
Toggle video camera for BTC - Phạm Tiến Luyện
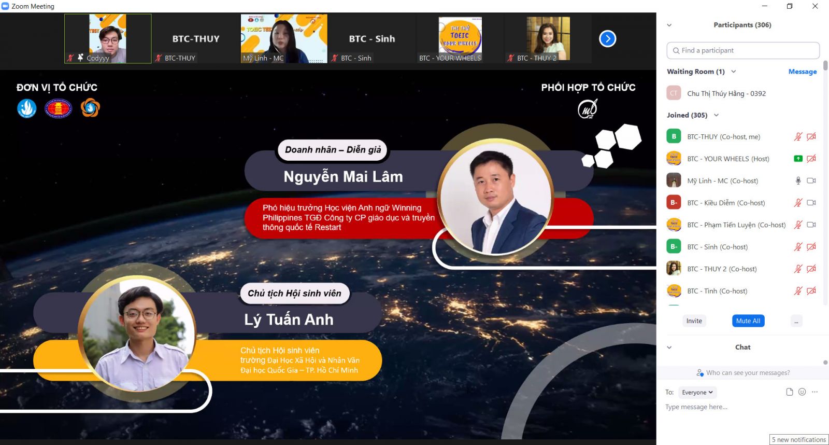811,225
